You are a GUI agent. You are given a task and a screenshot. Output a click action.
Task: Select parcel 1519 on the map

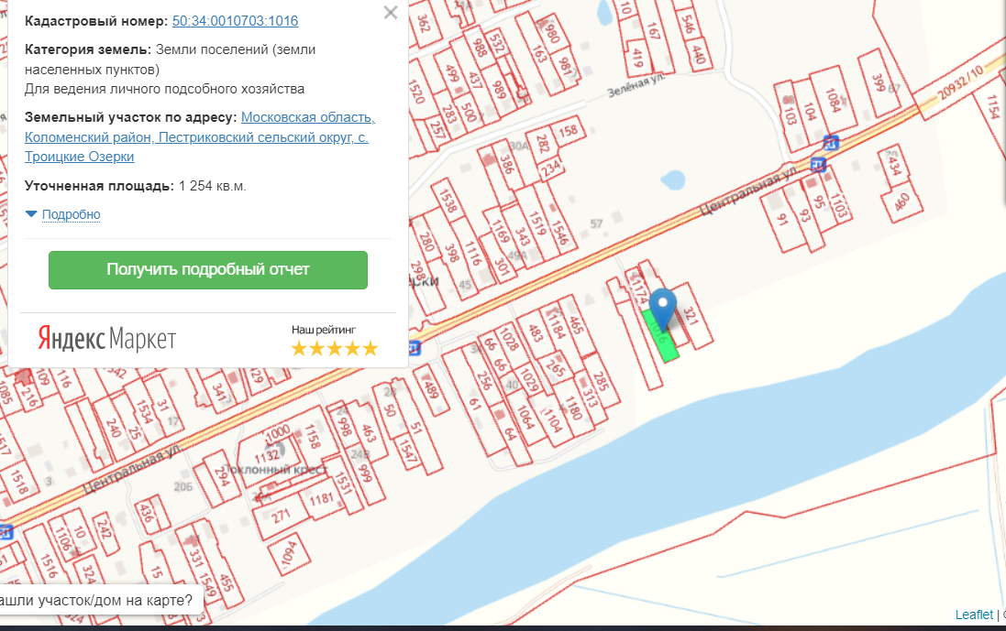point(537,223)
